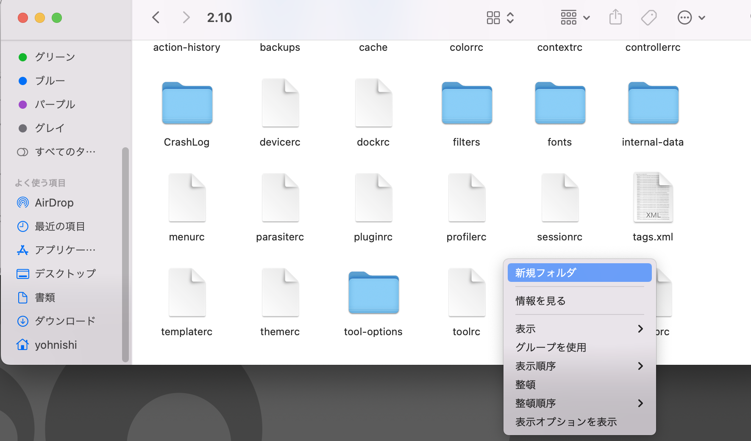Select the sessionrc file icon
The width and height of the screenshot is (751, 441).
[x=560, y=198]
